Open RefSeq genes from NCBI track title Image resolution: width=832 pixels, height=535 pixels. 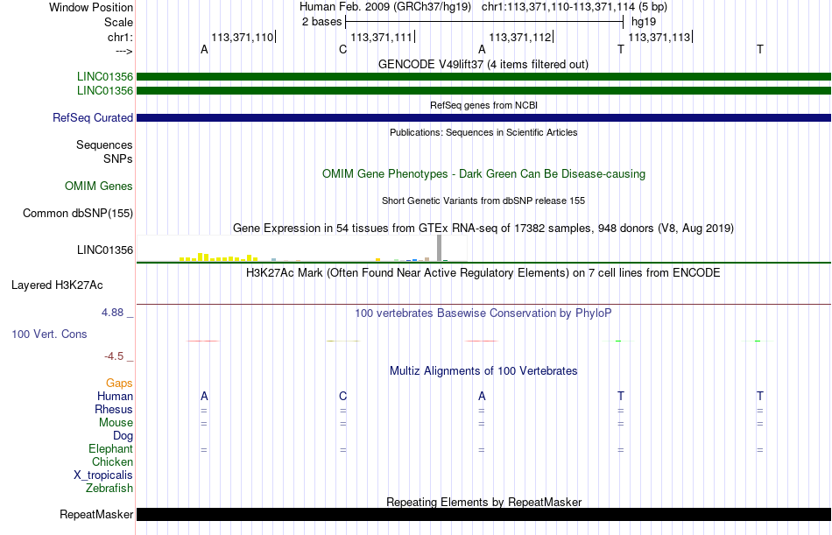pyautogui.click(x=483, y=105)
